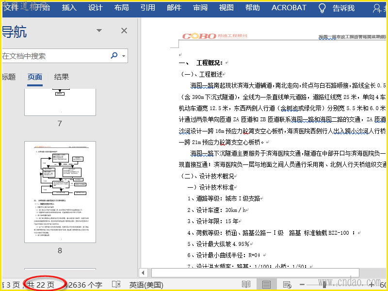Image resolution: width=388 pixels, height=291 pixels.
Task: Select the page 7 thumbnail
Action: [x=60, y=102]
